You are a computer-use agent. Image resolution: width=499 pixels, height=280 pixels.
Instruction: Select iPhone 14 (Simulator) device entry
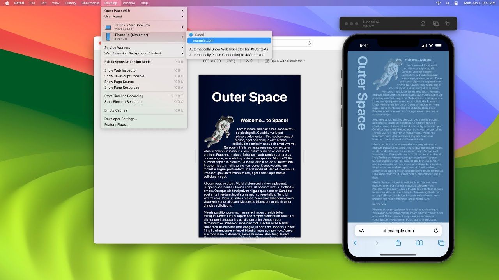(x=144, y=37)
